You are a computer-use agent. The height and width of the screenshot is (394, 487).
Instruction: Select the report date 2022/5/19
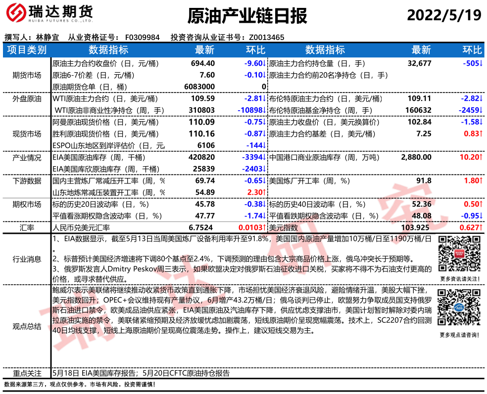coord(443,16)
